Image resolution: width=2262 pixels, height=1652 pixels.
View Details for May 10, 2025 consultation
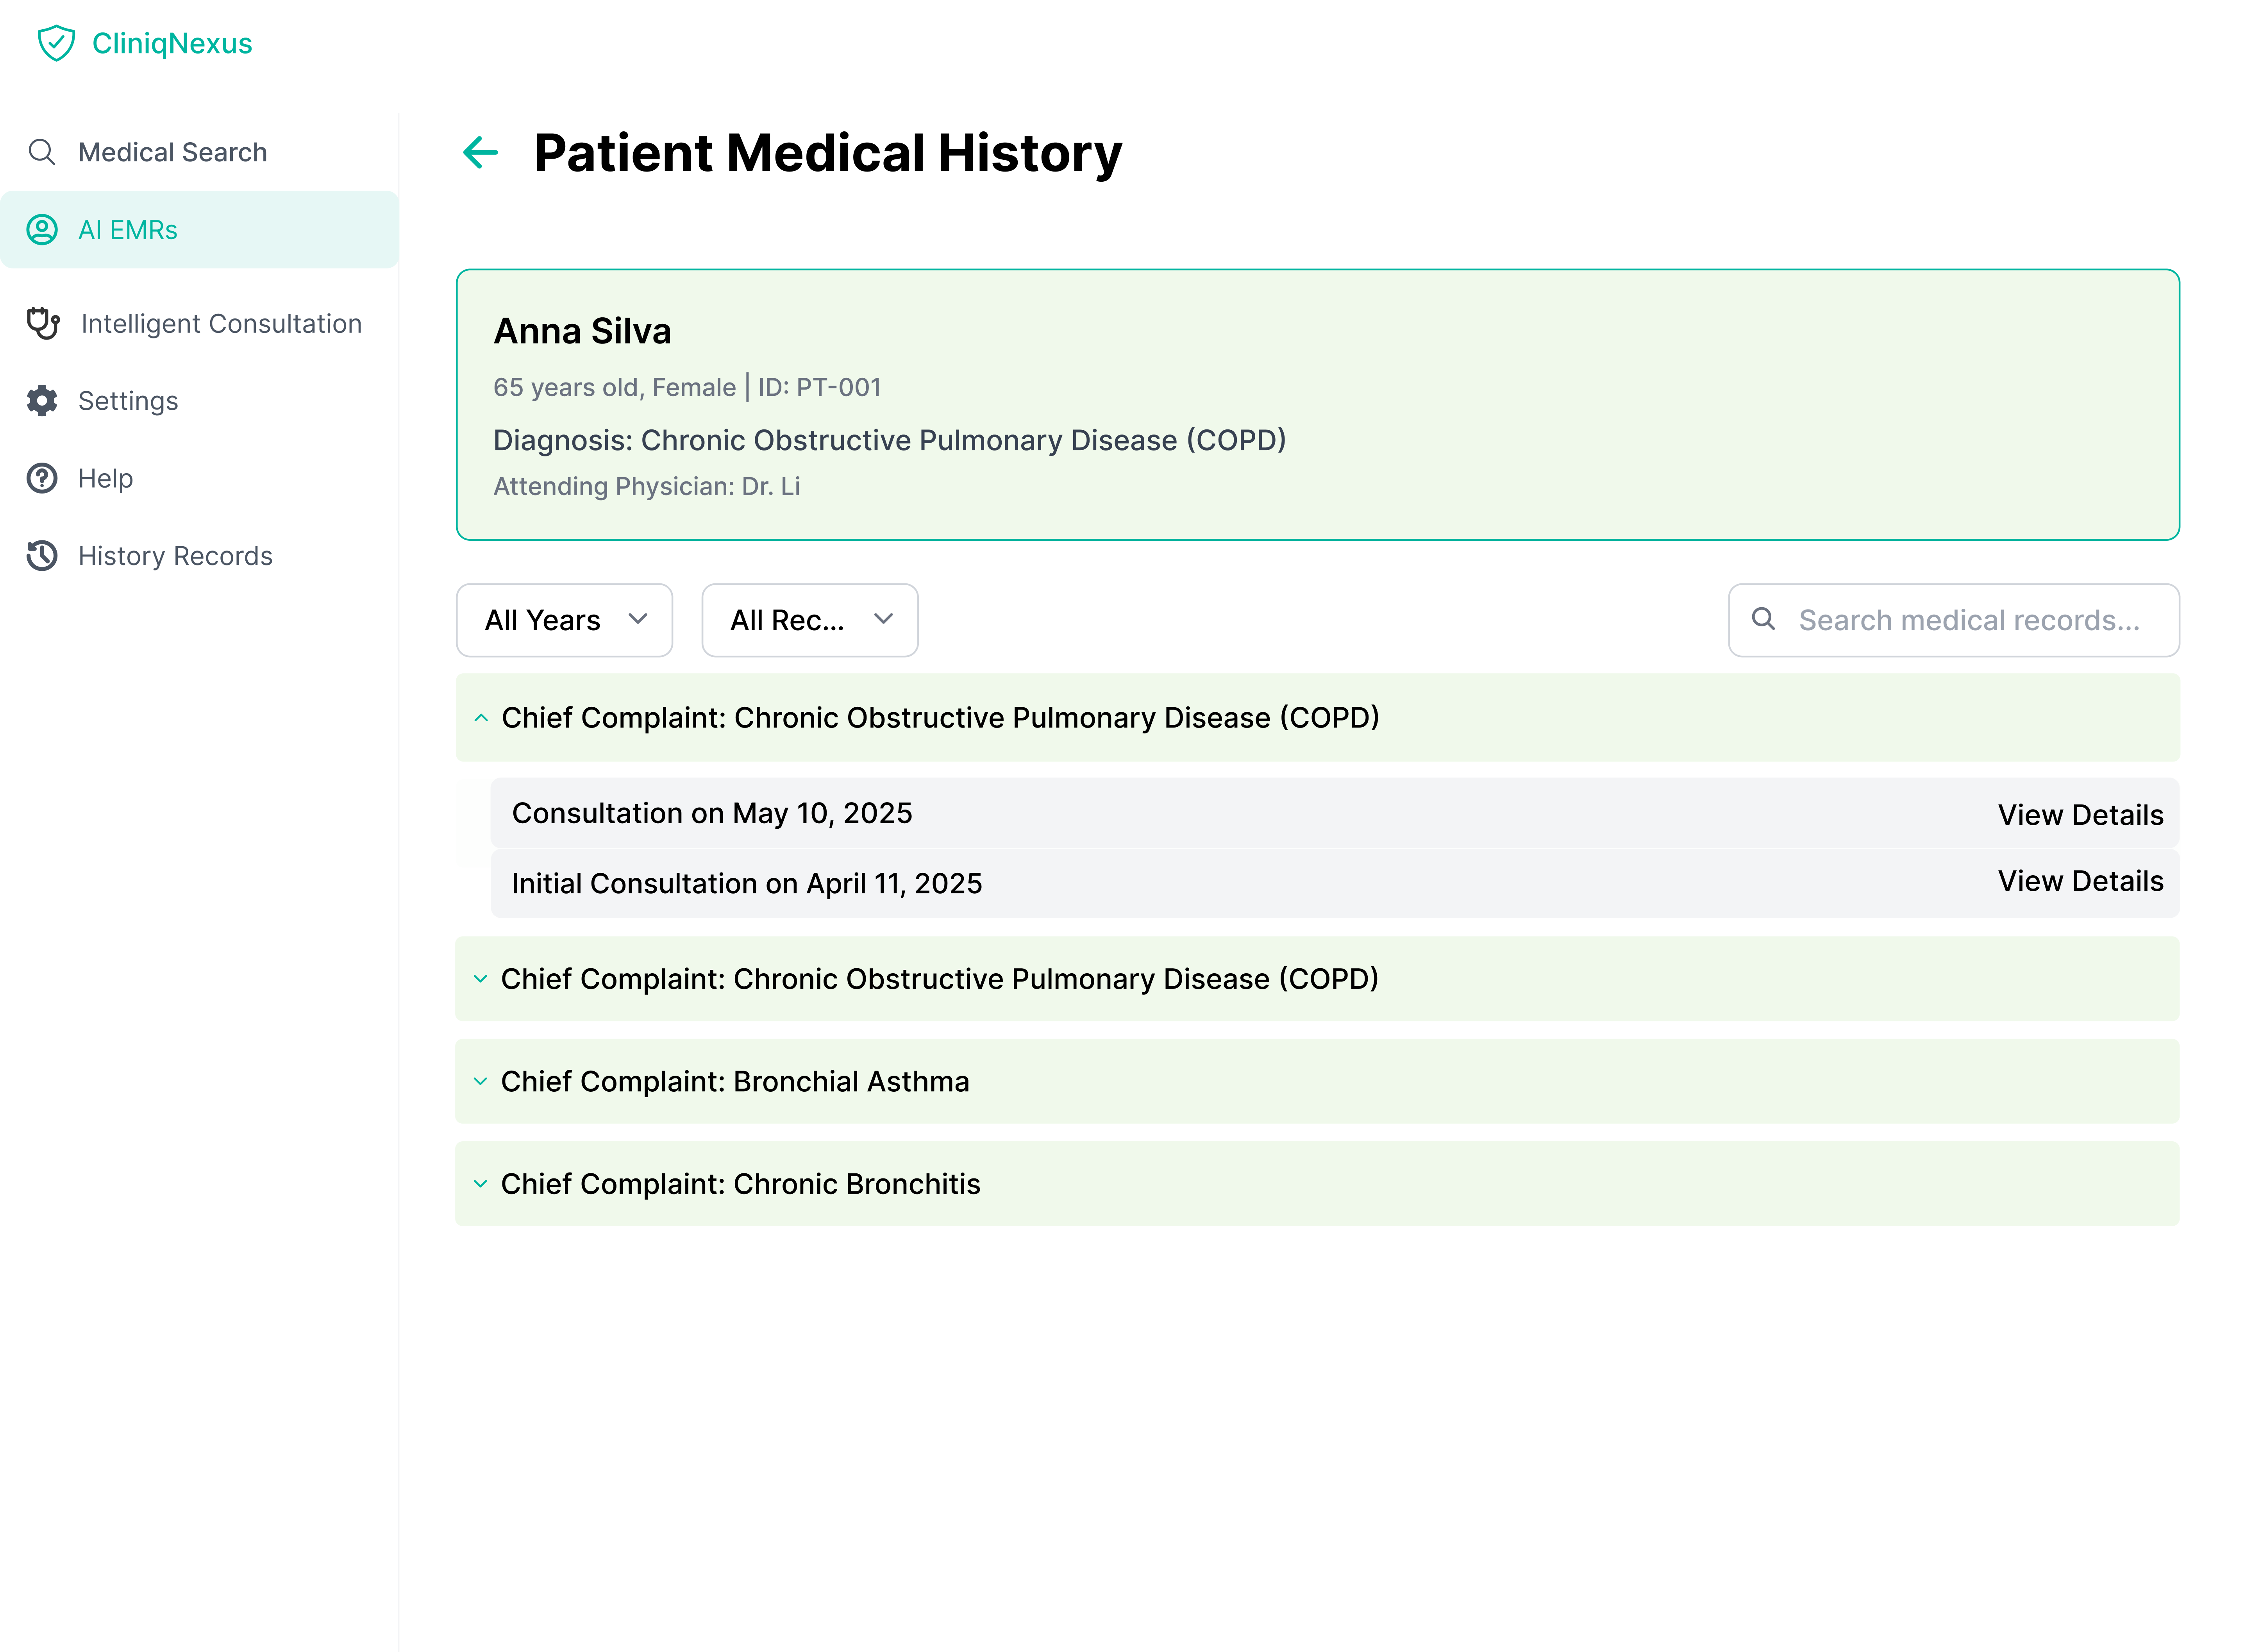(x=2080, y=814)
